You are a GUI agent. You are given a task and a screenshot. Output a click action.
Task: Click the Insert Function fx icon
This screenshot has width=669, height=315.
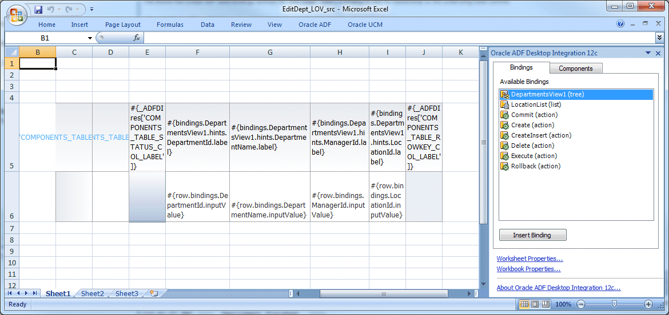pos(137,38)
